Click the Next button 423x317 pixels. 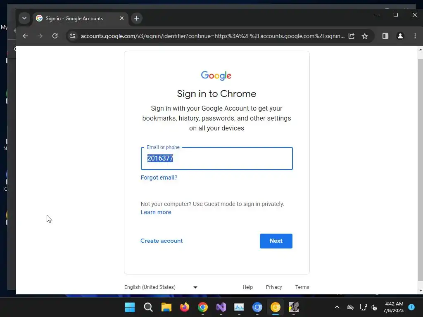[x=276, y=241]
